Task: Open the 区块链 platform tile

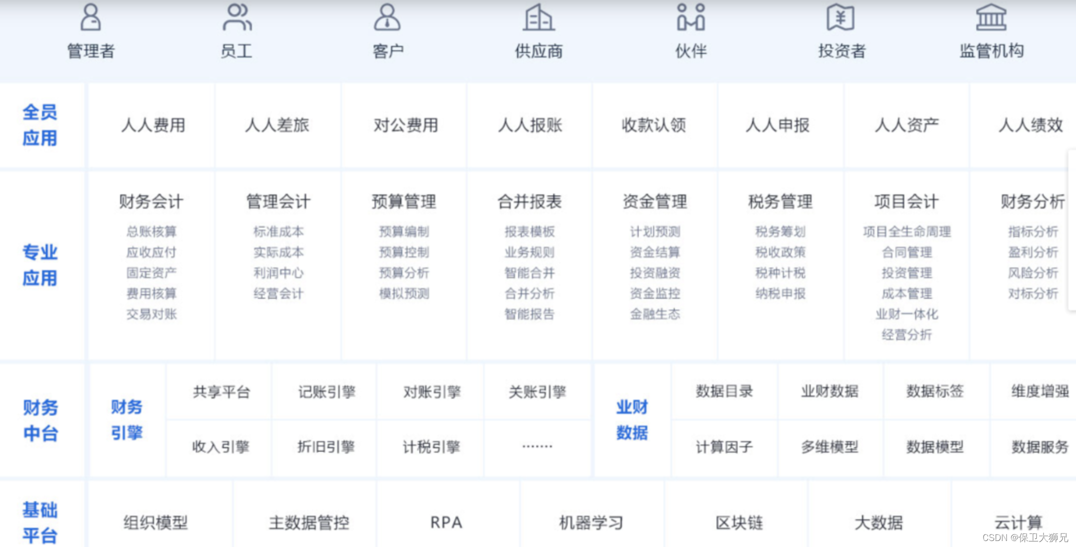Action: pyautogui.click(x=739, y=522)
